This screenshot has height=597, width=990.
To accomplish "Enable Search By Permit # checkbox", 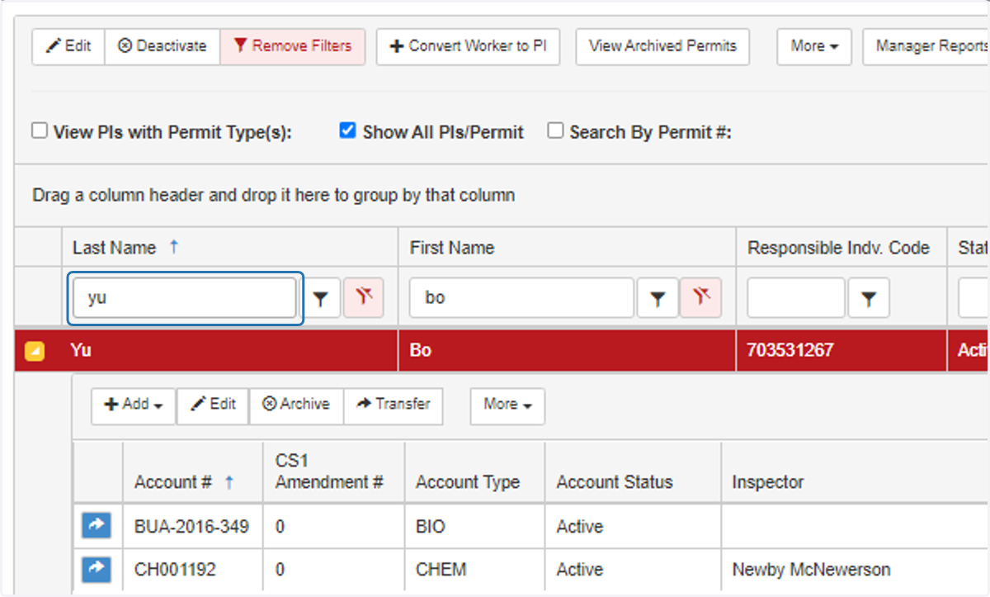I will pyautogui.click(x=556, y=130).
